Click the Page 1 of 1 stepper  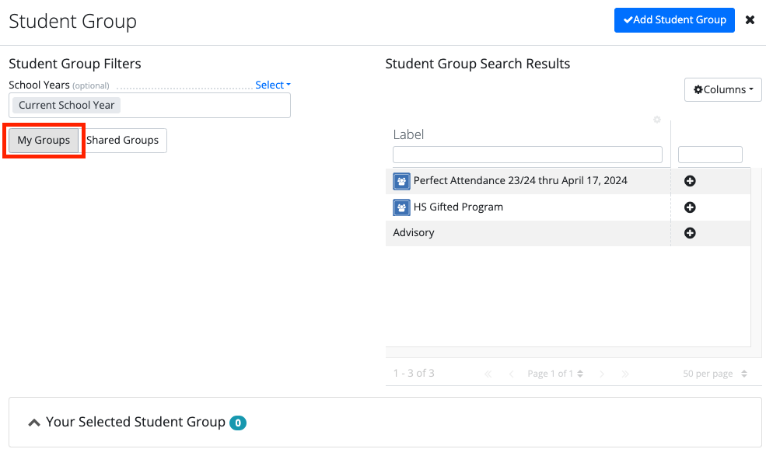555,373
